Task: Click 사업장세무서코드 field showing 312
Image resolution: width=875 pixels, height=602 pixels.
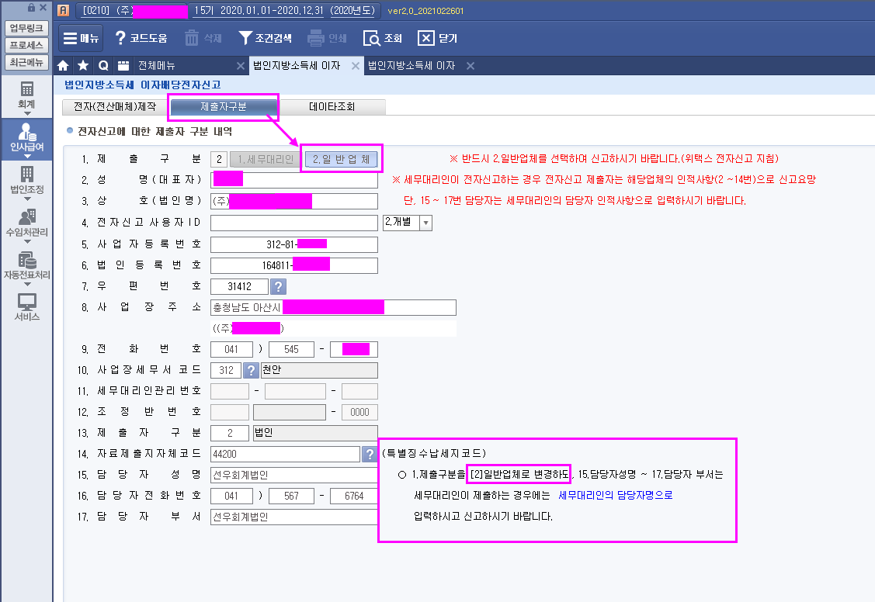Action: 226,370
